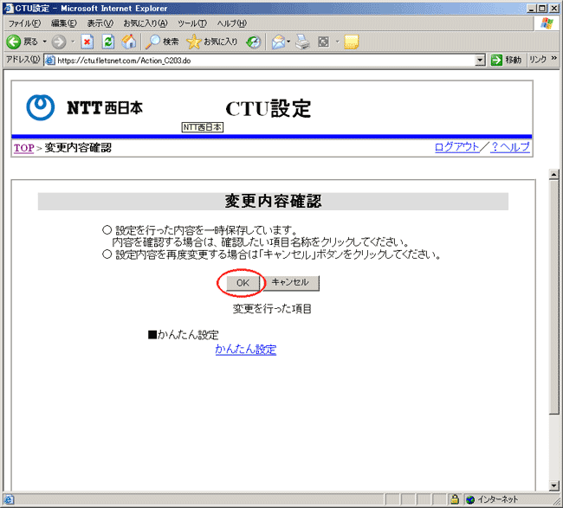Image resolution: width=563 pixels, height=508 pixels.
Task: Click in the address URL field
Action: coord(265,61)
